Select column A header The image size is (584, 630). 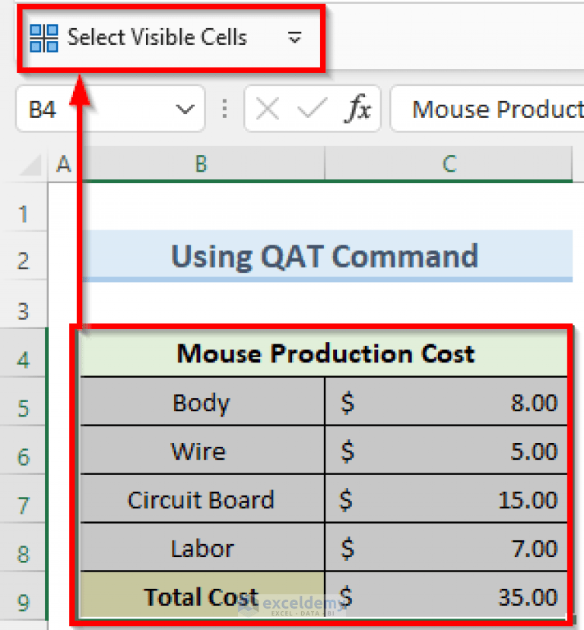pyautogui.click(x=64, y=163)
